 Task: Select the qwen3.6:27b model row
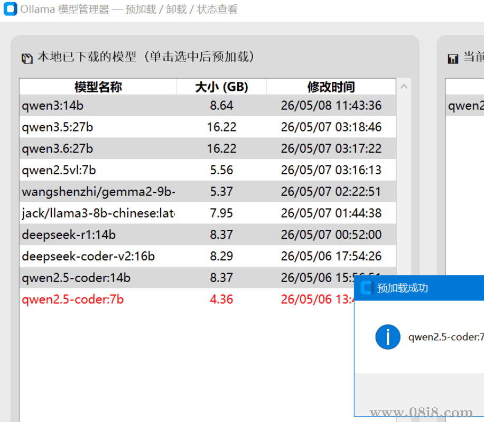pyautogui.click(x=208, y=148)
